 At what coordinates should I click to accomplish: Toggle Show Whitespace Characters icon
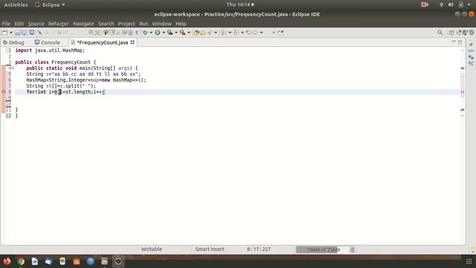click(137, 33)
